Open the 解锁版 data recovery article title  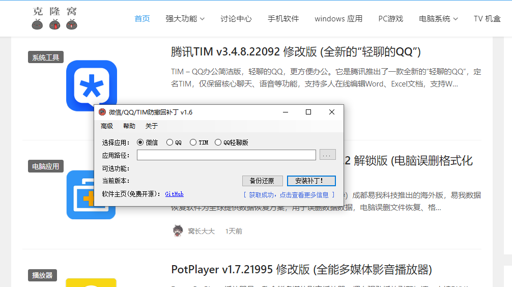(x=409, y=161)
